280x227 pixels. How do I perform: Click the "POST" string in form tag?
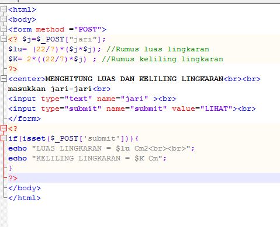(88, 29)
